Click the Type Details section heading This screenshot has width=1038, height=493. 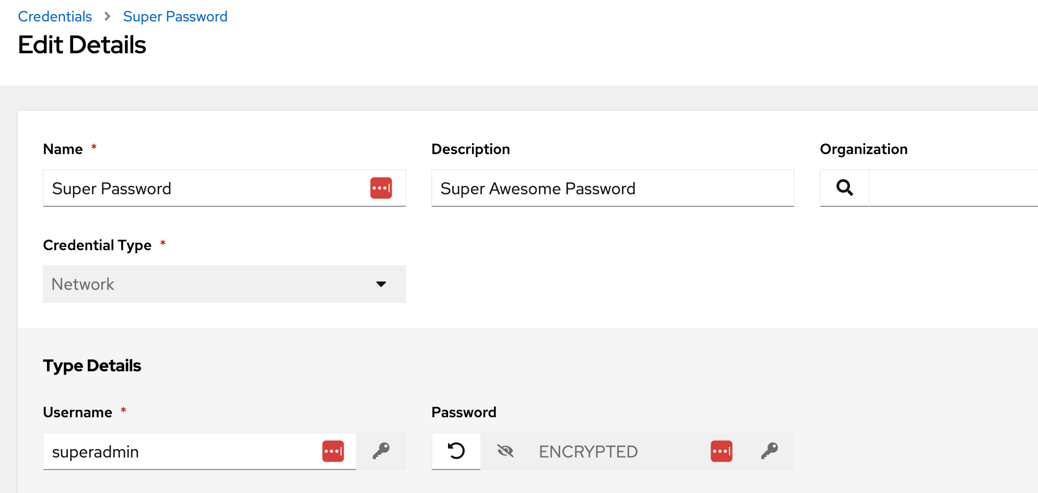pos(92,366)
